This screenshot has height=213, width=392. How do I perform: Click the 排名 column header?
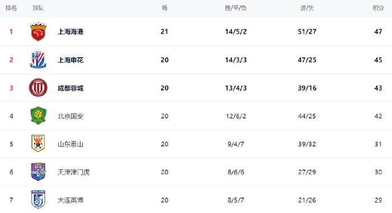coord(11,8)
